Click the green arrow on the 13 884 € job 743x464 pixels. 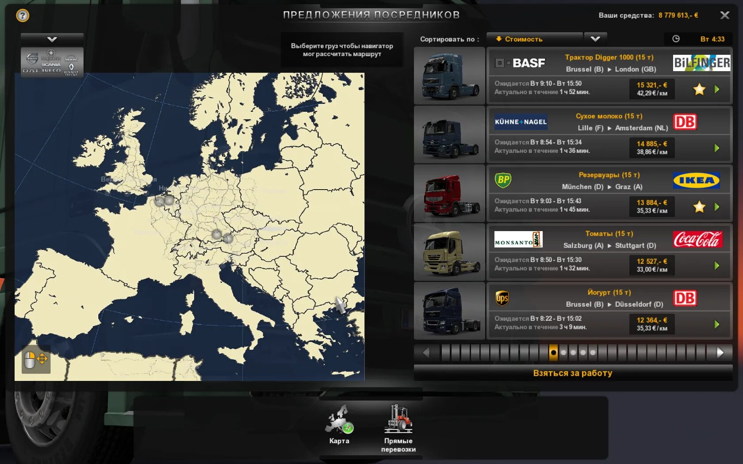click(717, 207)
